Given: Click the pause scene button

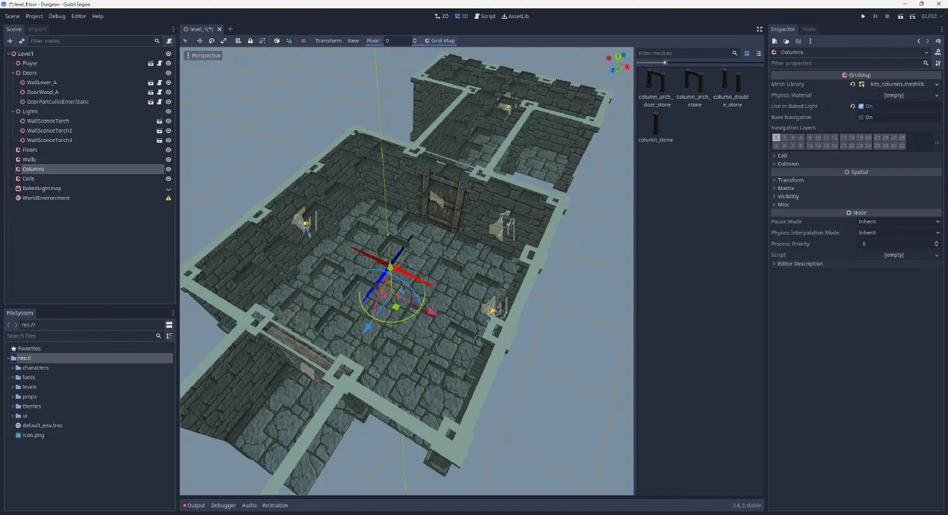Looking at the screenshot, I should [875, 16].
